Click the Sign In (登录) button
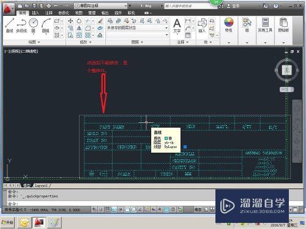Image resolution: width=306 pixels, height=229 pixels. coord(233,6)
